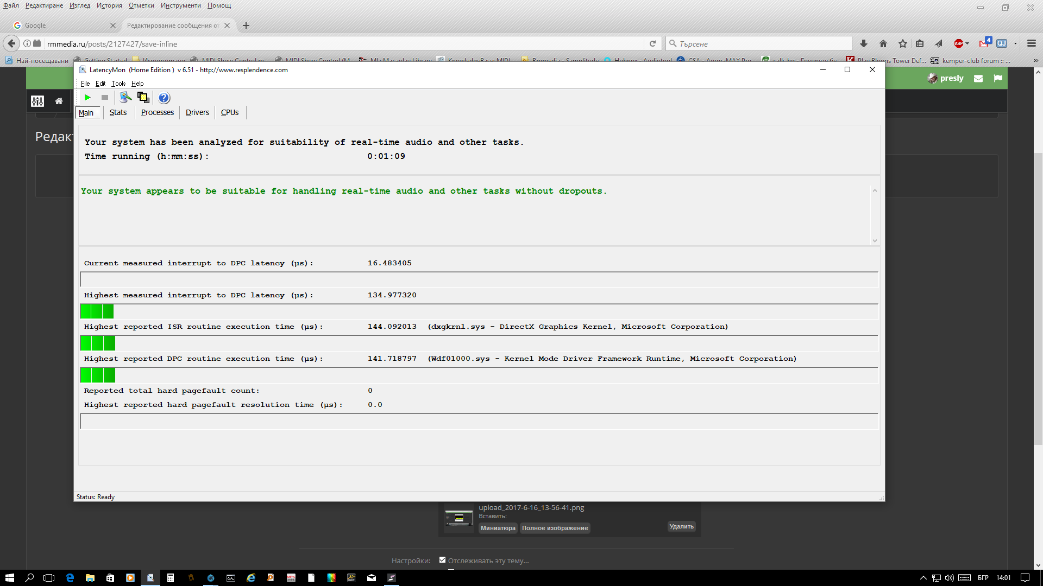Toggle the 'Отслеживать эту тему' checkbox

coord(442,560)
